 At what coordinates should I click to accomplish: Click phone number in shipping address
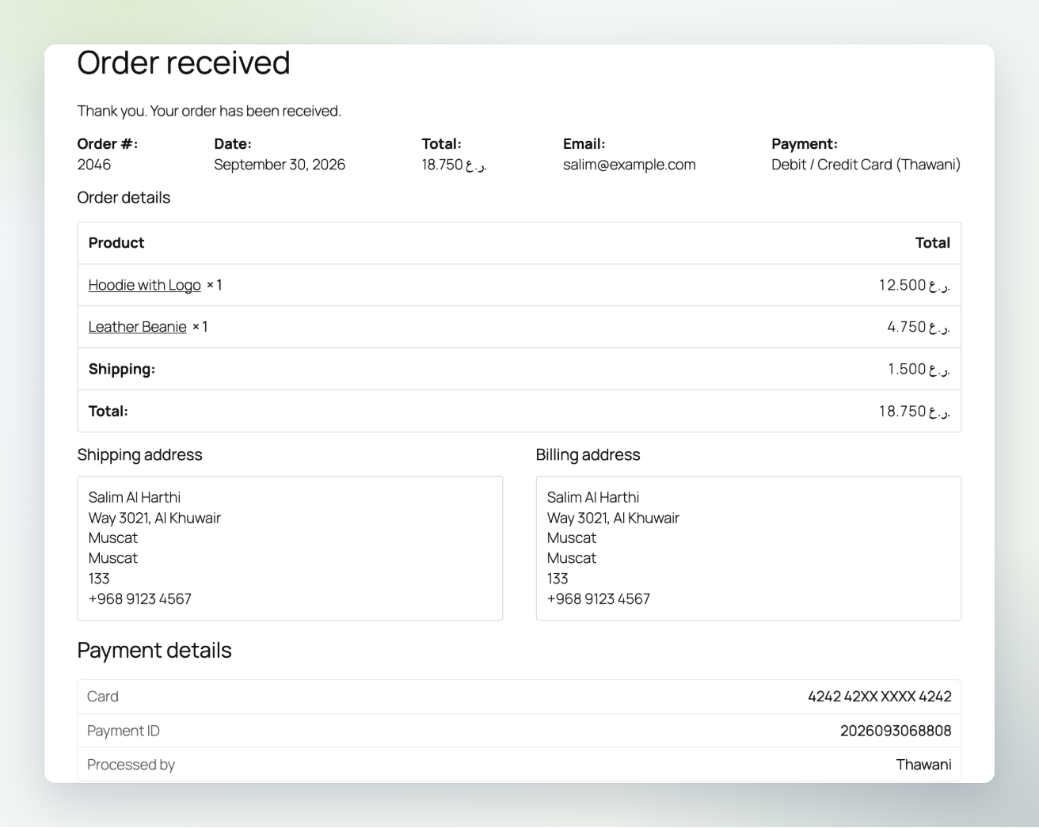[x=139, y=599]
